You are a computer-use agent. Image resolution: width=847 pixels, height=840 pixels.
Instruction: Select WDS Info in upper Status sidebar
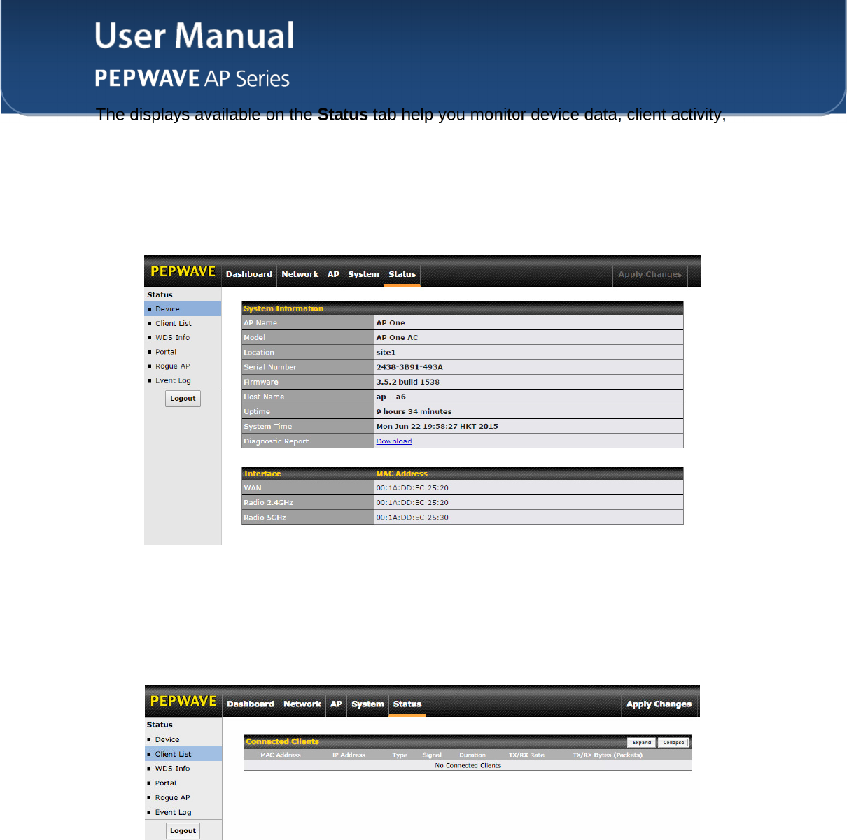[183, 337]
